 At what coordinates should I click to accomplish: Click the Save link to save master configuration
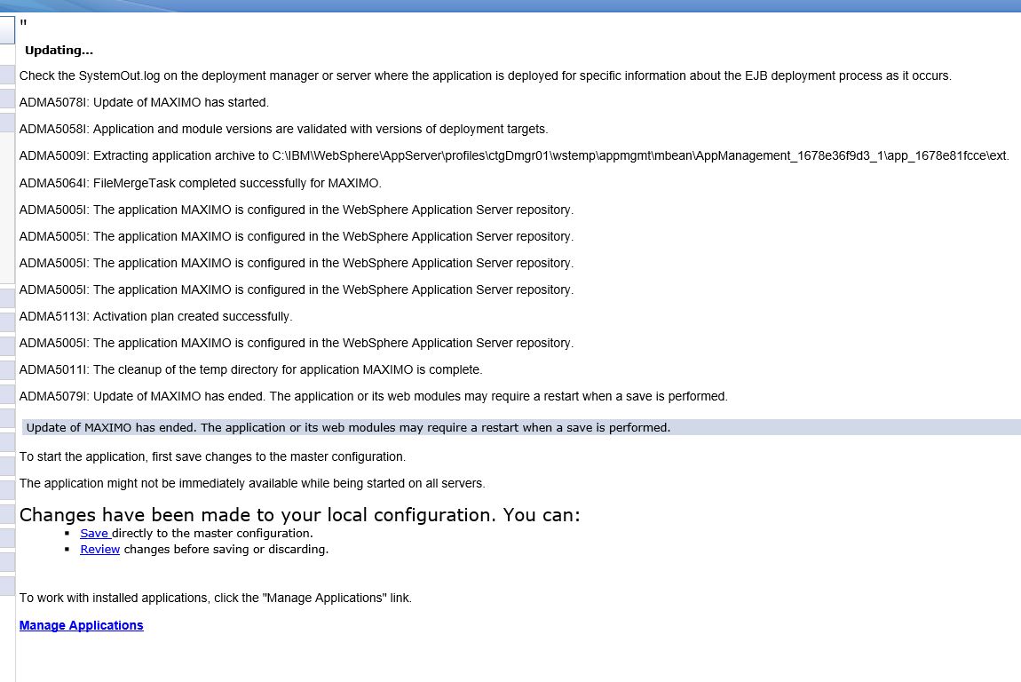point(95,534)
